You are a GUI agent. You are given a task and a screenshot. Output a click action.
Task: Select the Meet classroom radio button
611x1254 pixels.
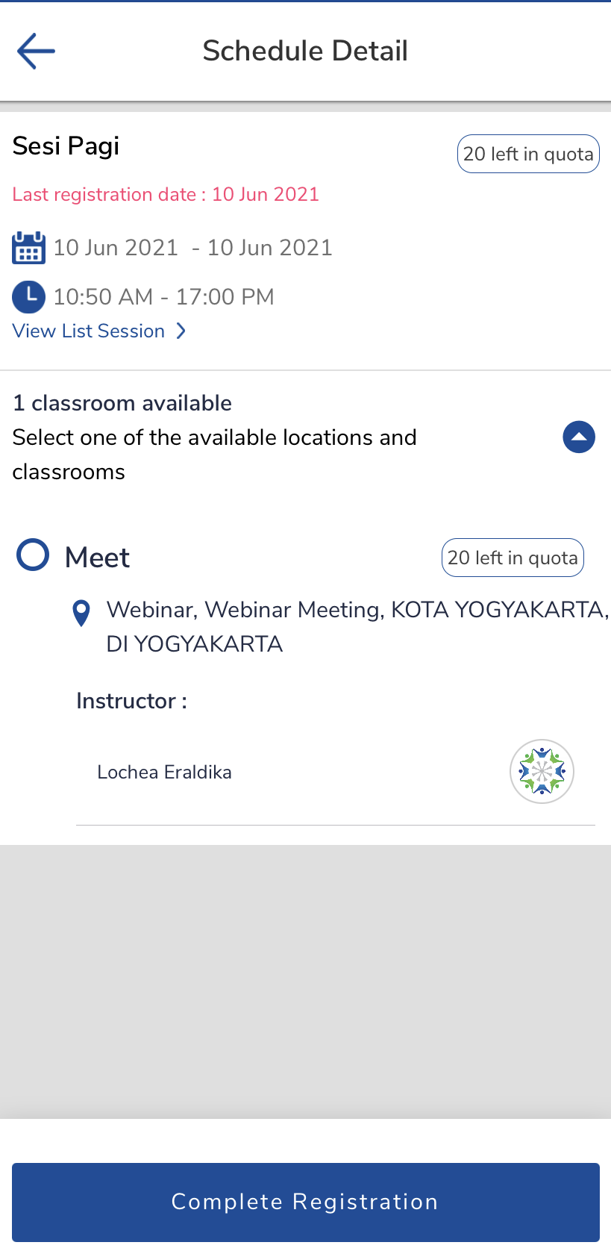pos(33,555)
